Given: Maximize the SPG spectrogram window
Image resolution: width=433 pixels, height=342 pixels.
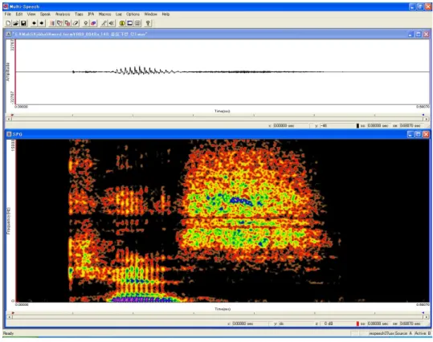Looking at the screenshot, I should [x=419, y=134].
